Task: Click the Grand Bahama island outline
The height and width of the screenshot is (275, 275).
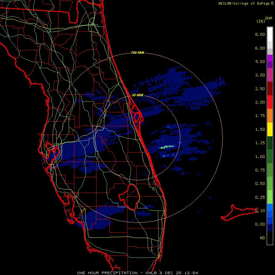Action: click(240, 212)
